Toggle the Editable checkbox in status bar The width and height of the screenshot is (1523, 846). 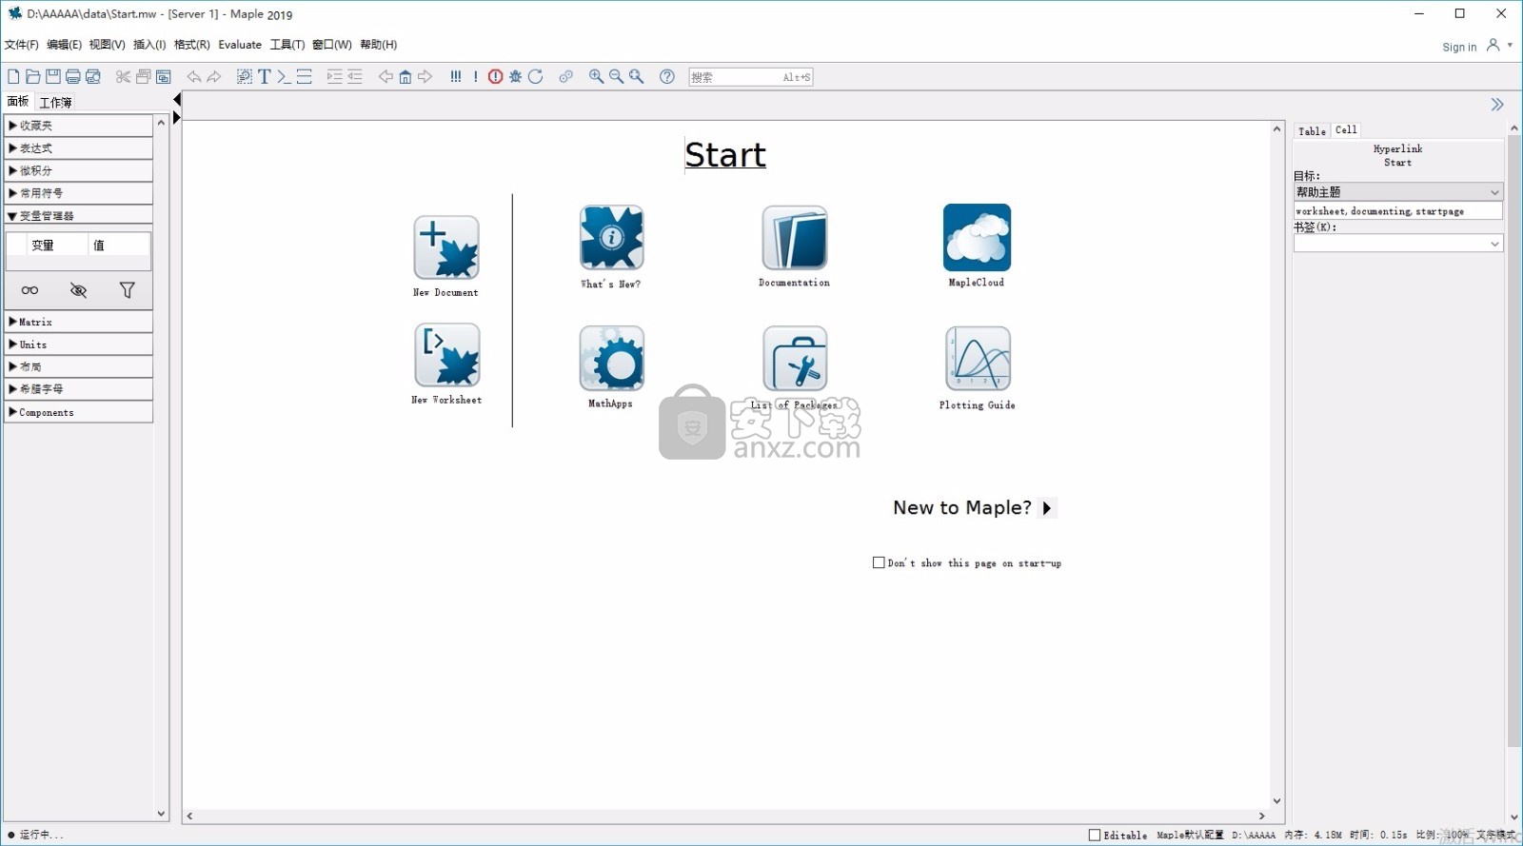(x=1095, y=836)
